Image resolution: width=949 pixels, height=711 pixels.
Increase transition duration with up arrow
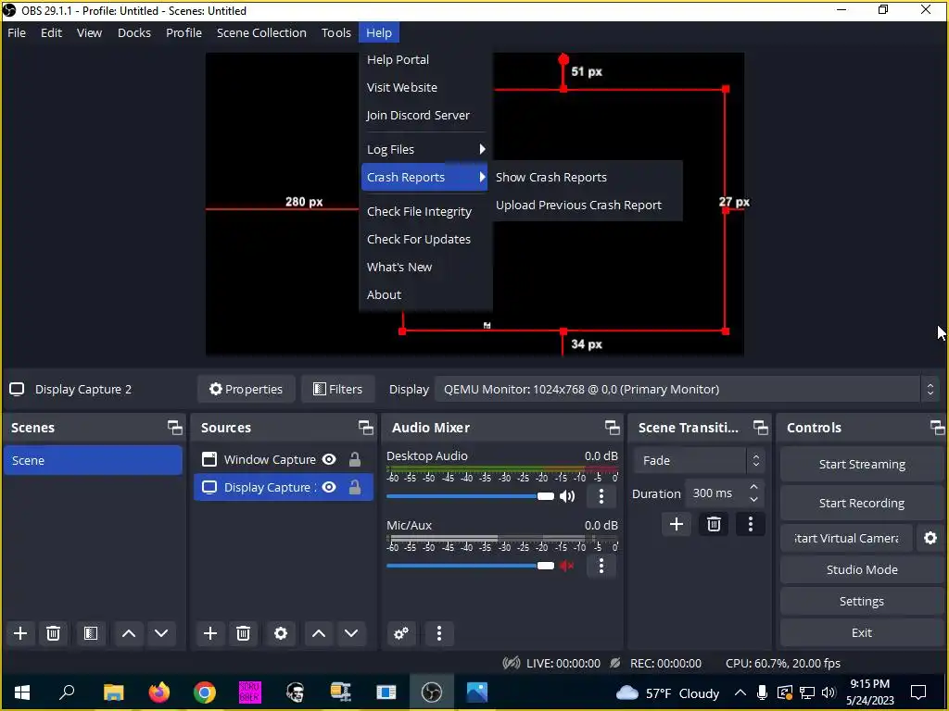click(x=753, y=487)
